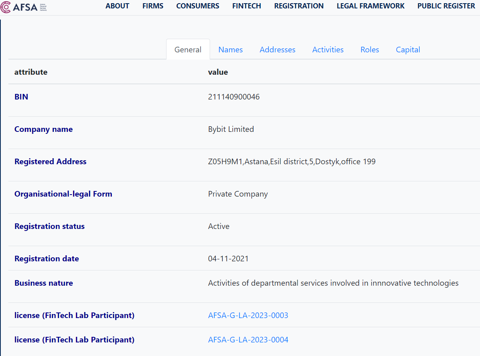Open the CONSUMERS menu
Viewport: 480px width, 356px height.
(198, 6)
